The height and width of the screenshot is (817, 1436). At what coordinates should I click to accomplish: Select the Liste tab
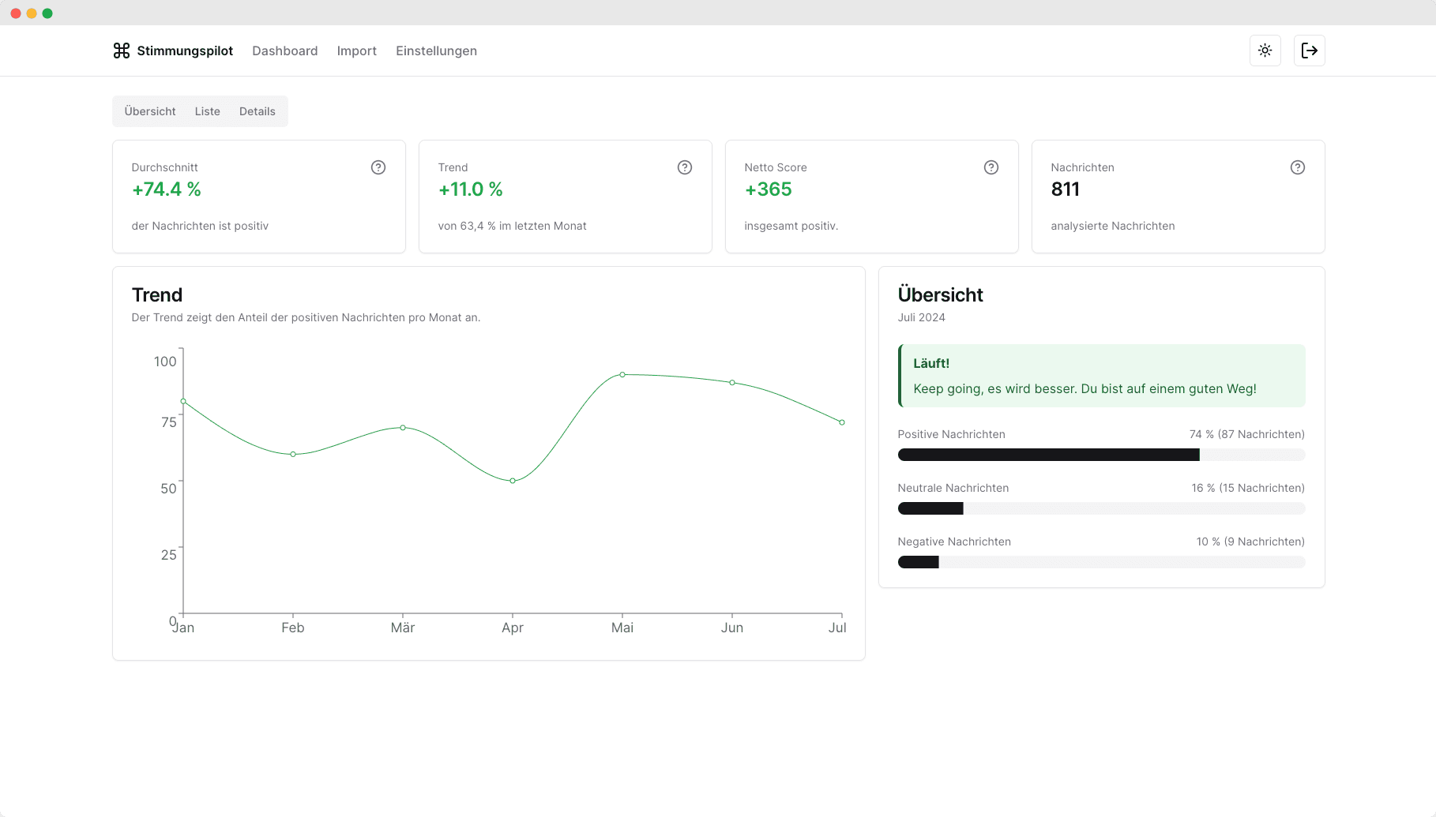(208, 111)
